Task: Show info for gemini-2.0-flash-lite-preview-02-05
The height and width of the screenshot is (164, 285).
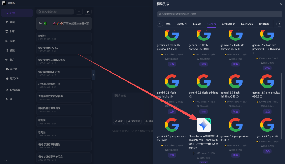Action: [176, 49]
